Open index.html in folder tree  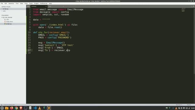[x=9, y=22]
